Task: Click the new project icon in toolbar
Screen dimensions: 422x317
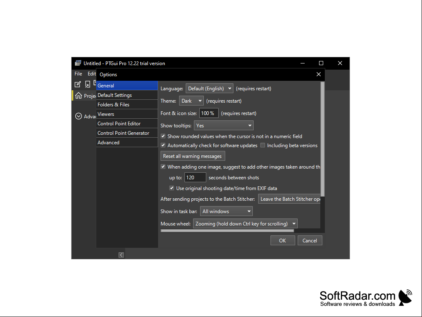Action: (77, 85)
